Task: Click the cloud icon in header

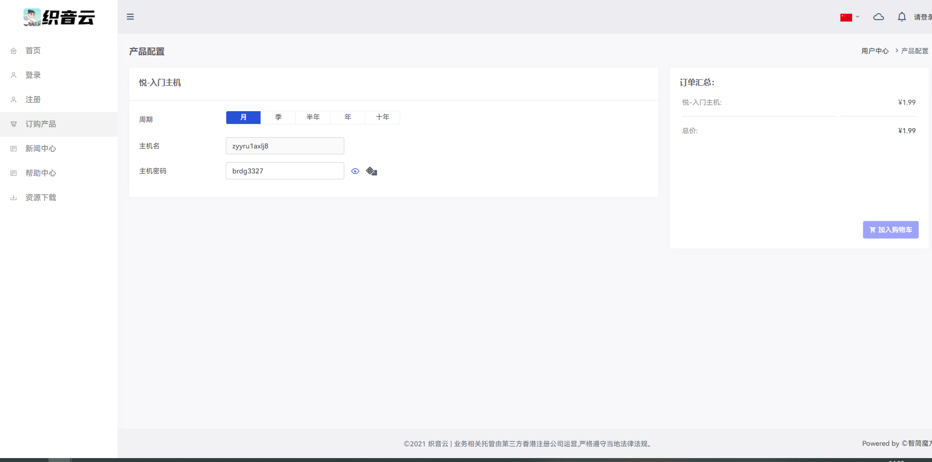Action: (x=879, y=17)
